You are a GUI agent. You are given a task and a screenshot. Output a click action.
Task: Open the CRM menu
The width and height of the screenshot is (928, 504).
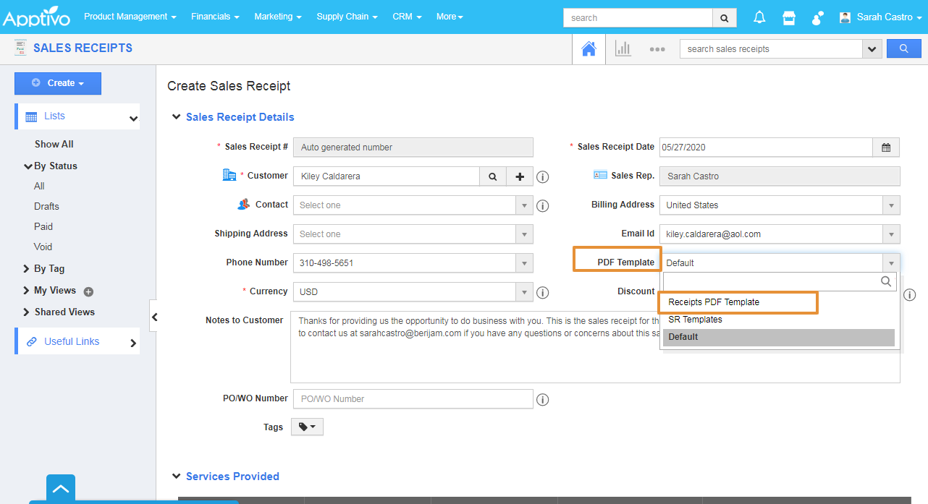pyautogui.click(x=407, y=17)
